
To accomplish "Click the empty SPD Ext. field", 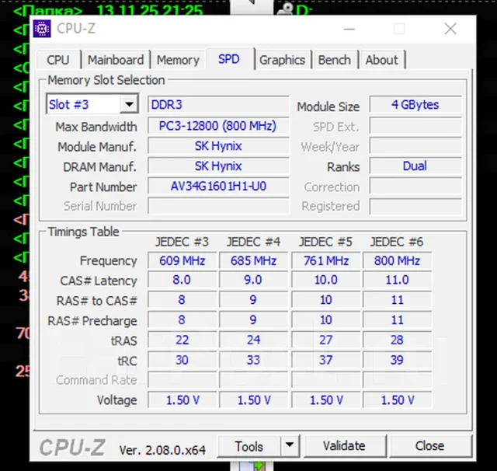I will point(415,126).
